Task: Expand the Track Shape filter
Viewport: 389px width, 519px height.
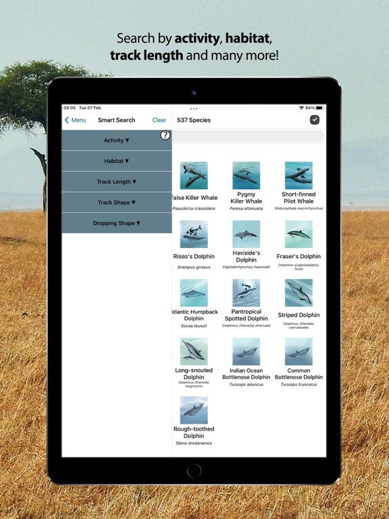Action: (116, 202)
